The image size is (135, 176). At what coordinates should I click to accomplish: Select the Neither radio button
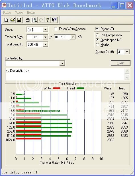(x=97, y=45)
